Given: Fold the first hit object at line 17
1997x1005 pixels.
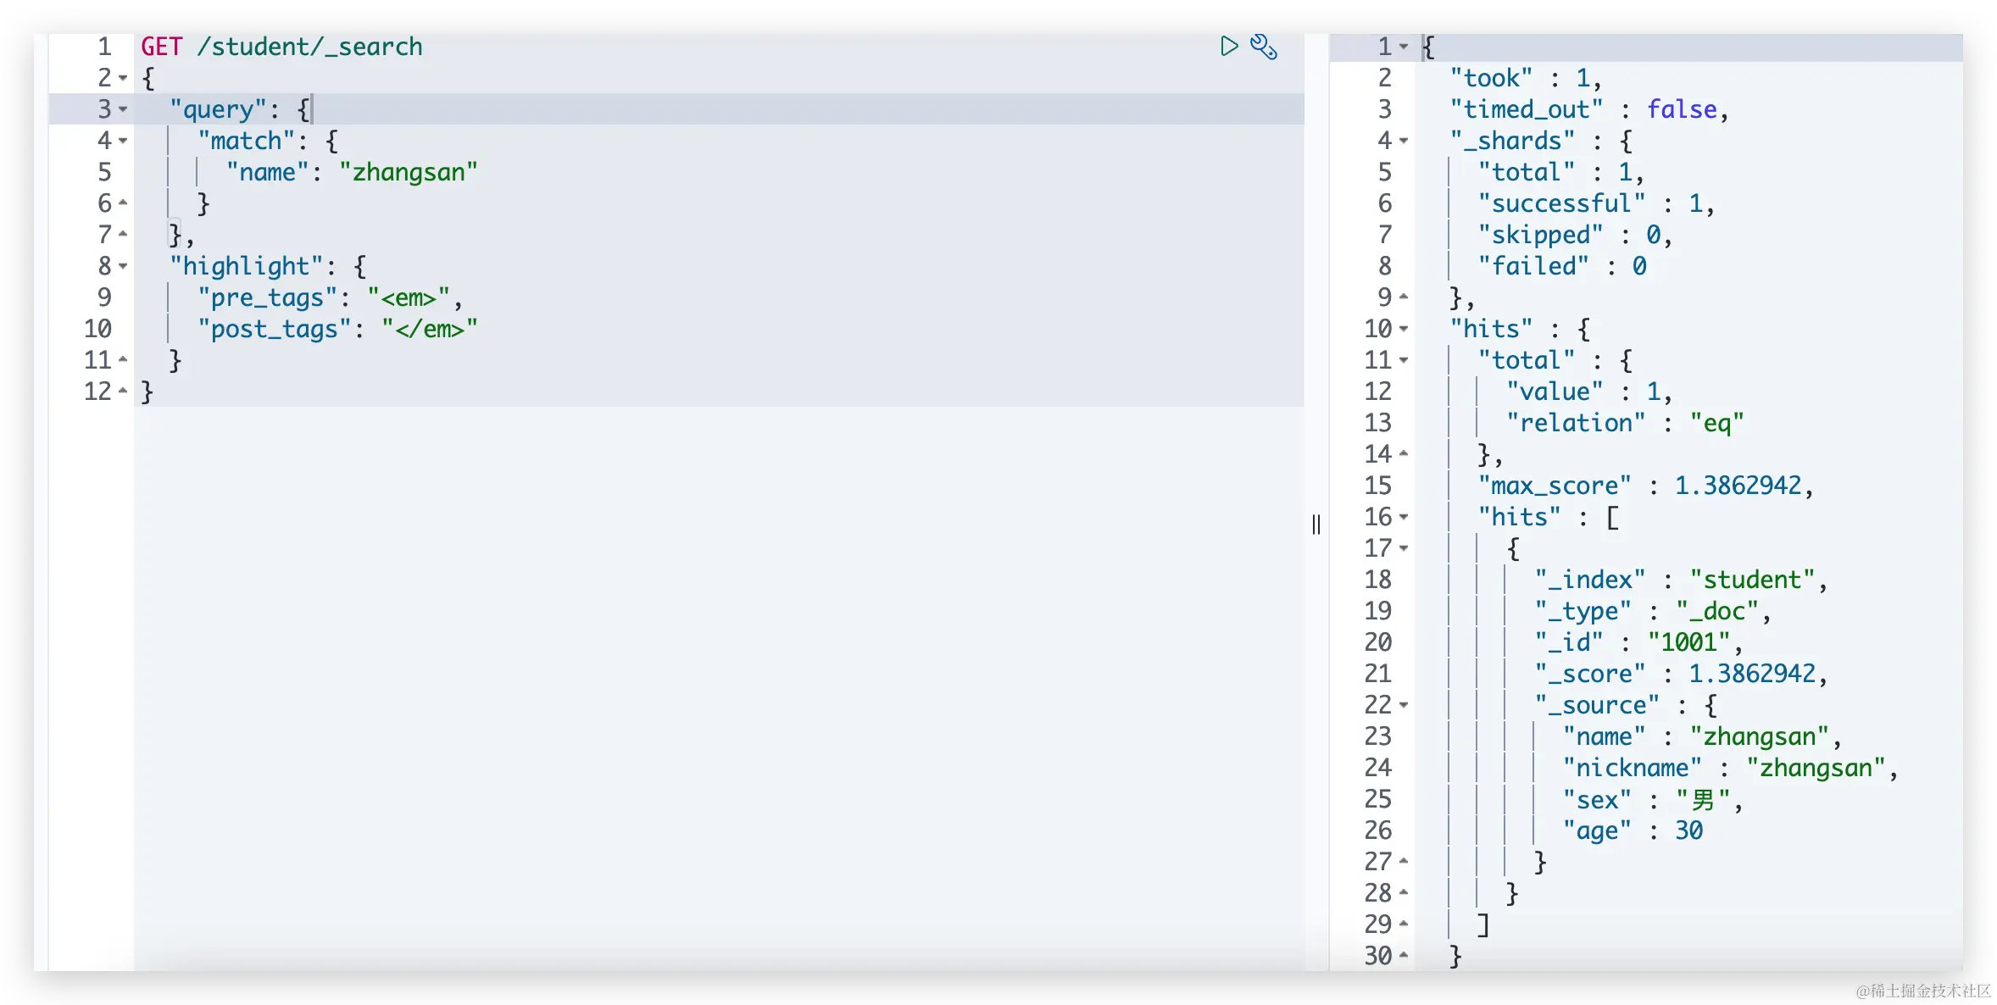Looking at the screenshot, I should [x=1404, y=548].
